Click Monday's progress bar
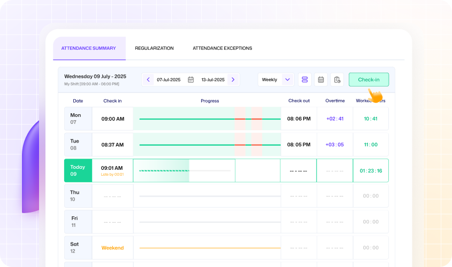The height and width of the screenshot is (267, 452). [210, 119]
